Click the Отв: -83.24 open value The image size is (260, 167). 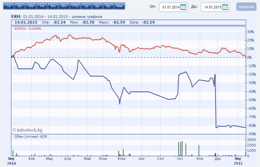(54, 22)
